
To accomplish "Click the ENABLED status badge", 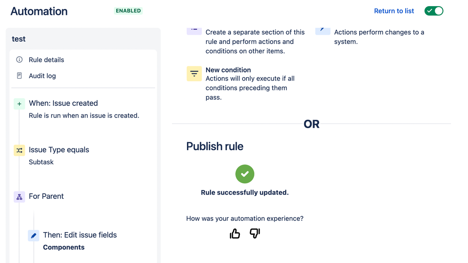I will tap(128, 11).
